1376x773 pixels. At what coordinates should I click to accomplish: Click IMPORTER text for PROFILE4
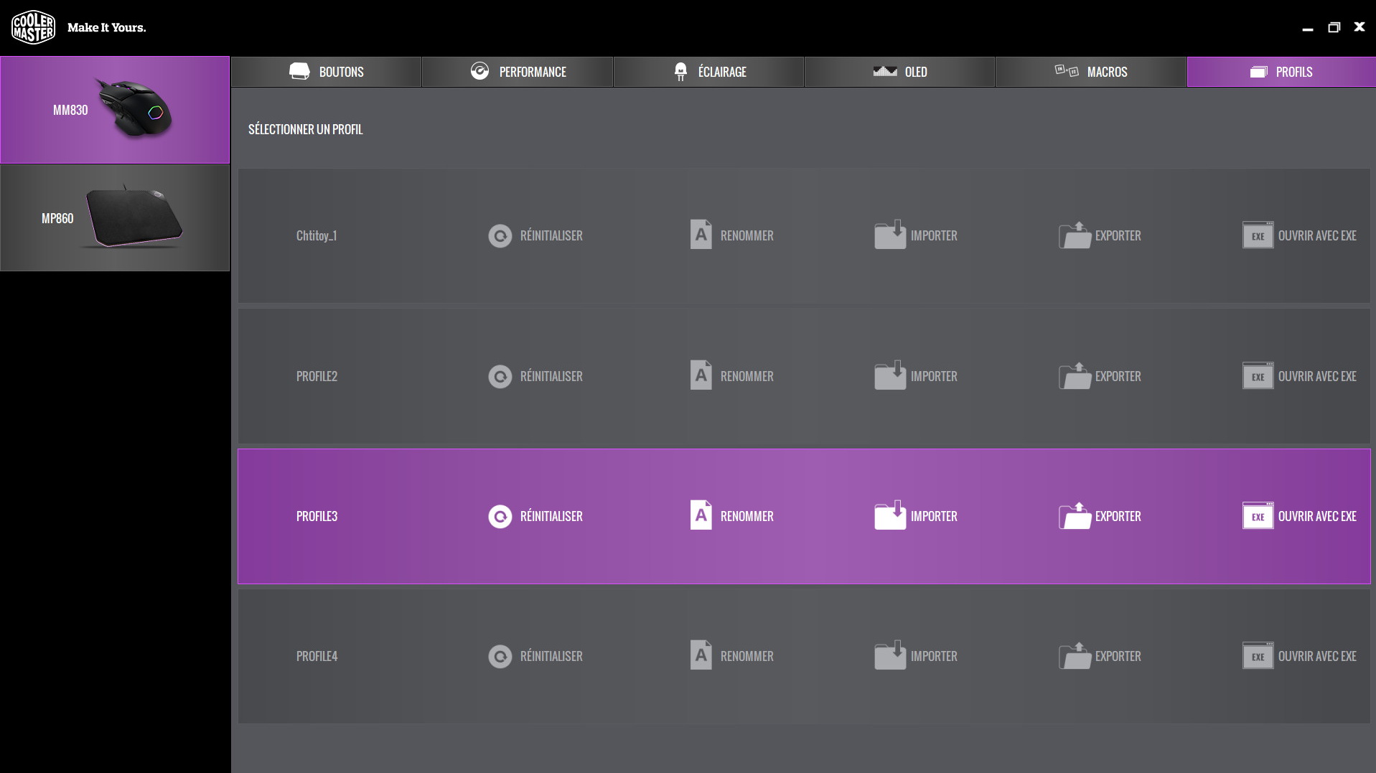(934, 656)
